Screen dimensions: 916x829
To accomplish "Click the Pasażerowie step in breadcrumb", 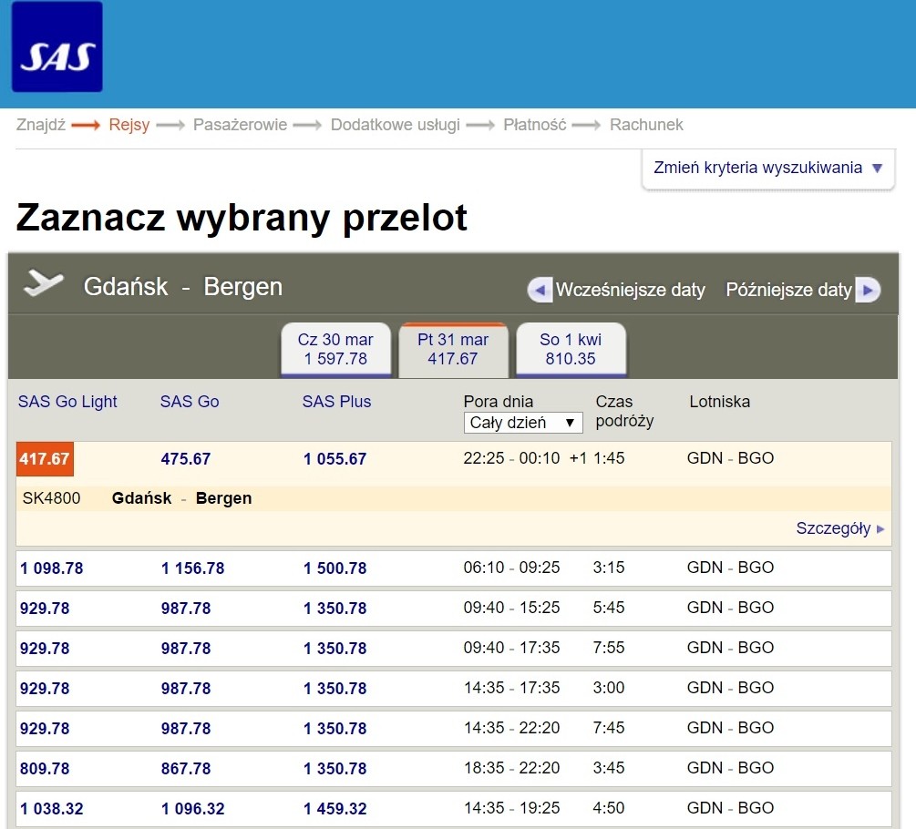I will [240, 125].
